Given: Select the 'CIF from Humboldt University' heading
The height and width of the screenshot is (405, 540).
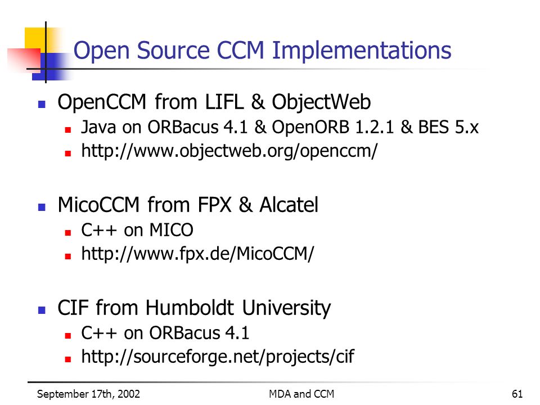Looking at the screenshot, I should point(194,308).
